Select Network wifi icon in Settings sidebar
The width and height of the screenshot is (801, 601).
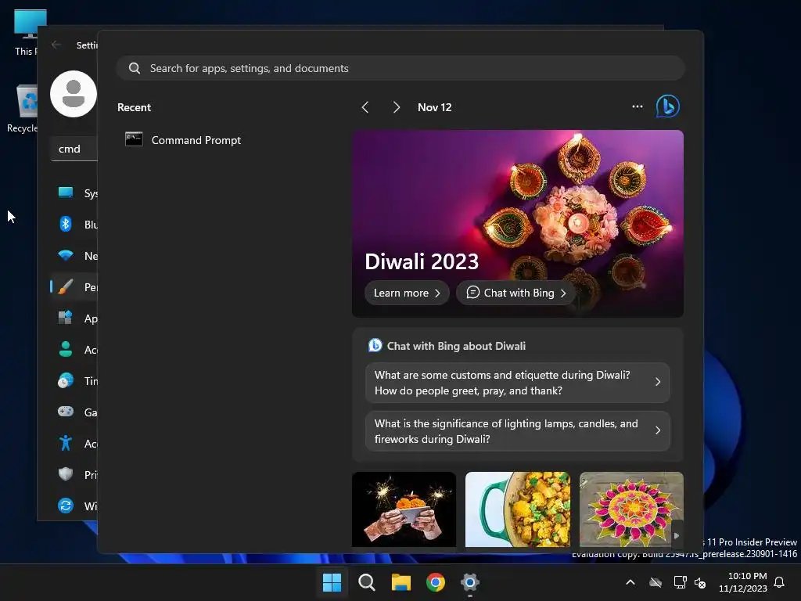coord(66,255)
